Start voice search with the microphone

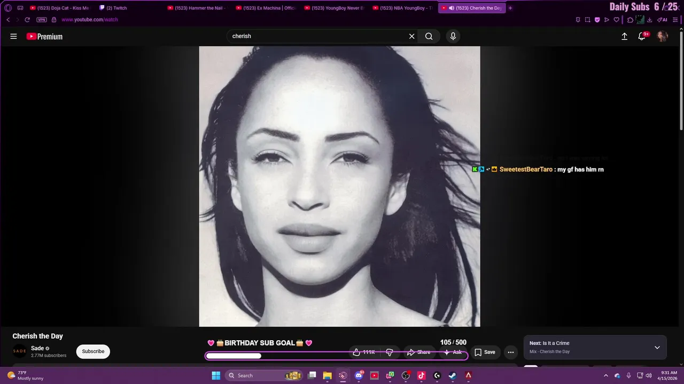coord(453,36)
